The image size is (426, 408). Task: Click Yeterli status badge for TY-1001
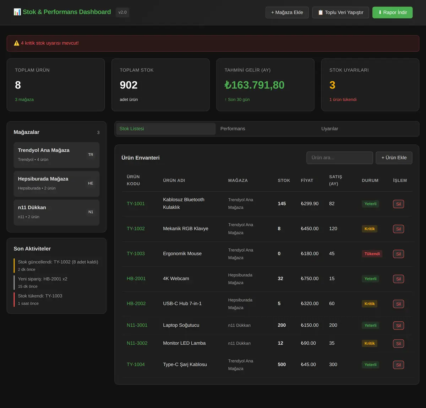click(x=370, y=204)
